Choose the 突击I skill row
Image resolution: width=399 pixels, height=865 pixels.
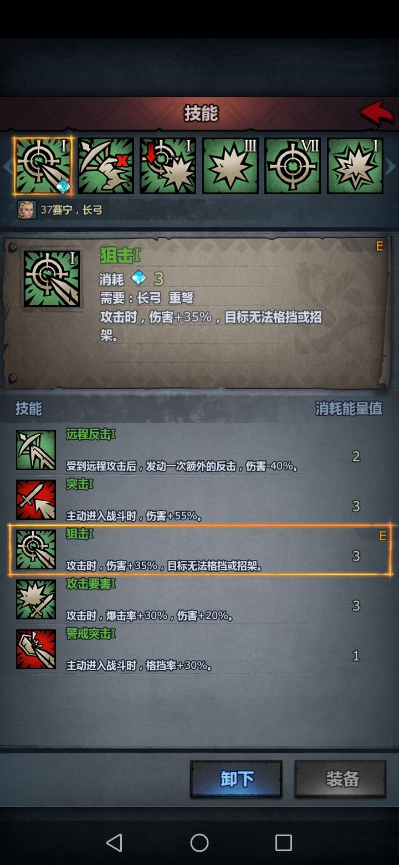(x=199, y=500)
